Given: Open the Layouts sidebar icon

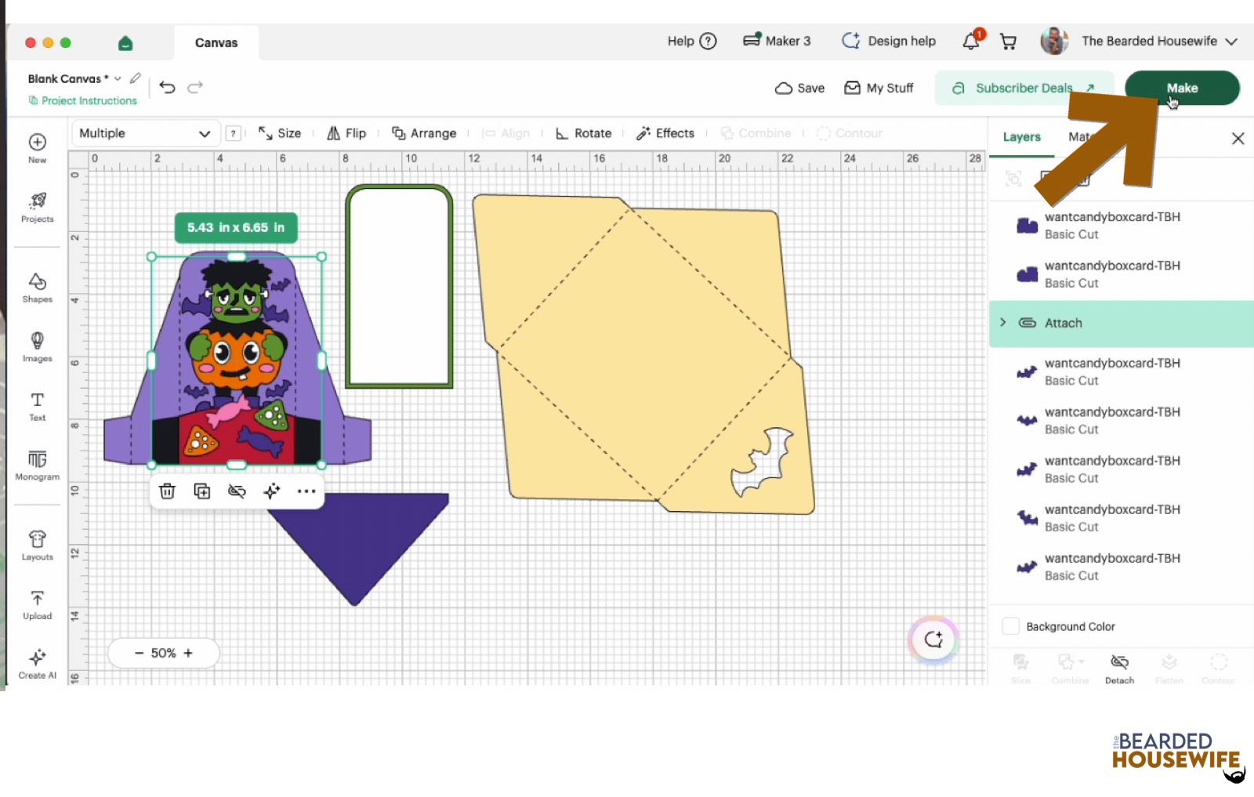Looking at the screenshot, I should (x=37, y=545).
